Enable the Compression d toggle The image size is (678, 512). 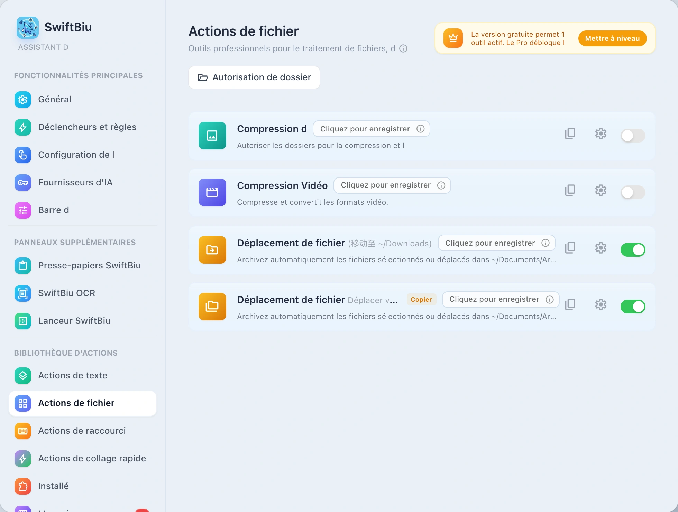point(633,136)
